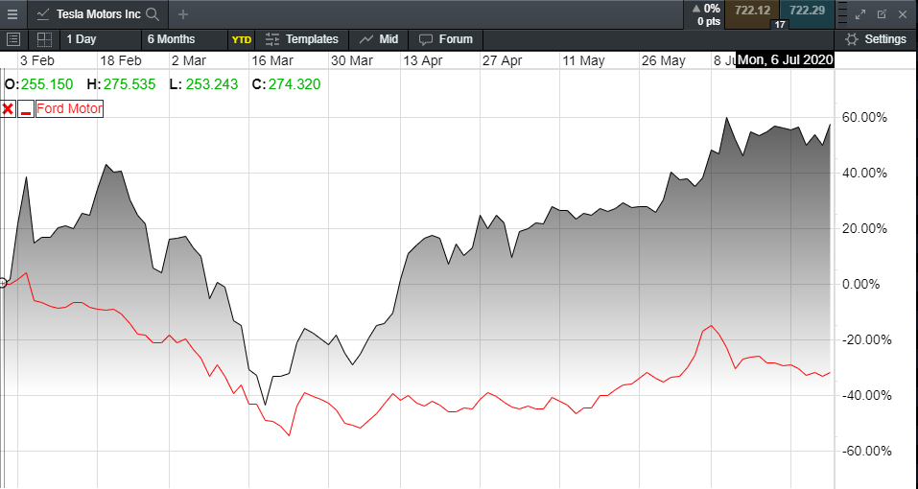Viewport: 918px width, 489px height.
Task: Click the 26 May date label
Action: pos(664,60)
